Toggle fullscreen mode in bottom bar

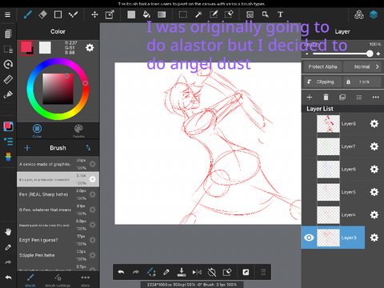pos(246,272)
